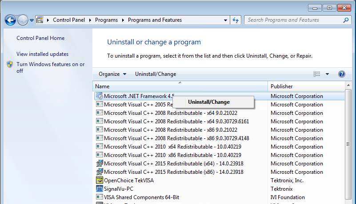Viewport: 356px width, 204px height.
Task: Open Turn Windows features on or off
Action: [x=50, y=67]
